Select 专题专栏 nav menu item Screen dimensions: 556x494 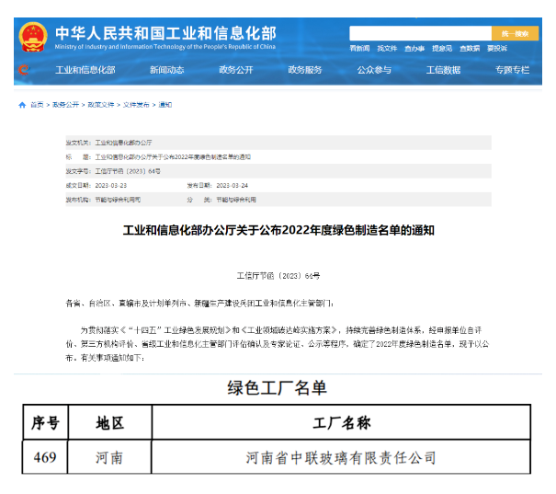[513, 70]
